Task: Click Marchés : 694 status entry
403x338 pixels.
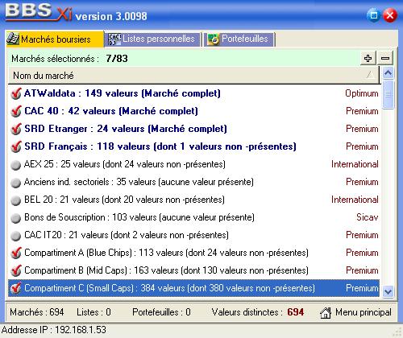Action: 37,312
